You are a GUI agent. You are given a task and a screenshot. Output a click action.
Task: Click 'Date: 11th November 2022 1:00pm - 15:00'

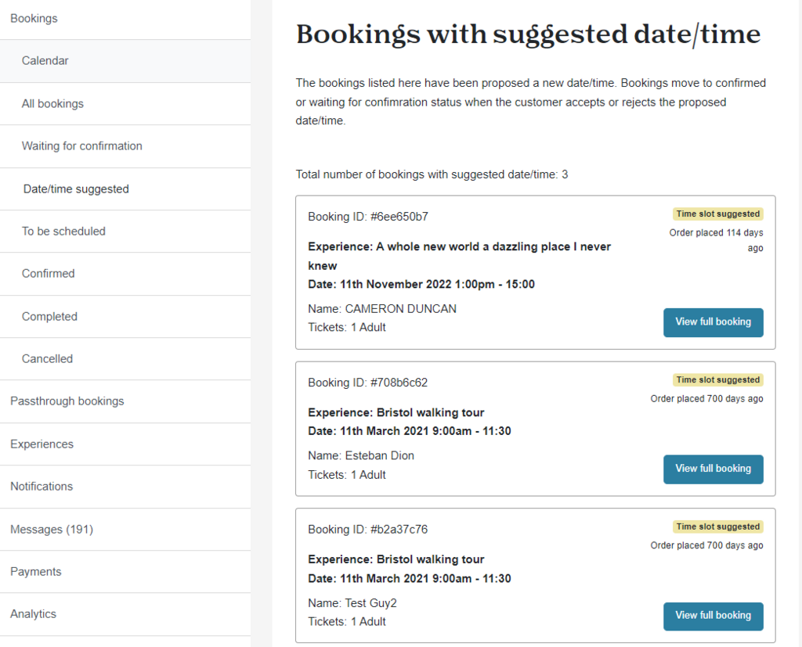[x=421, y=285]
